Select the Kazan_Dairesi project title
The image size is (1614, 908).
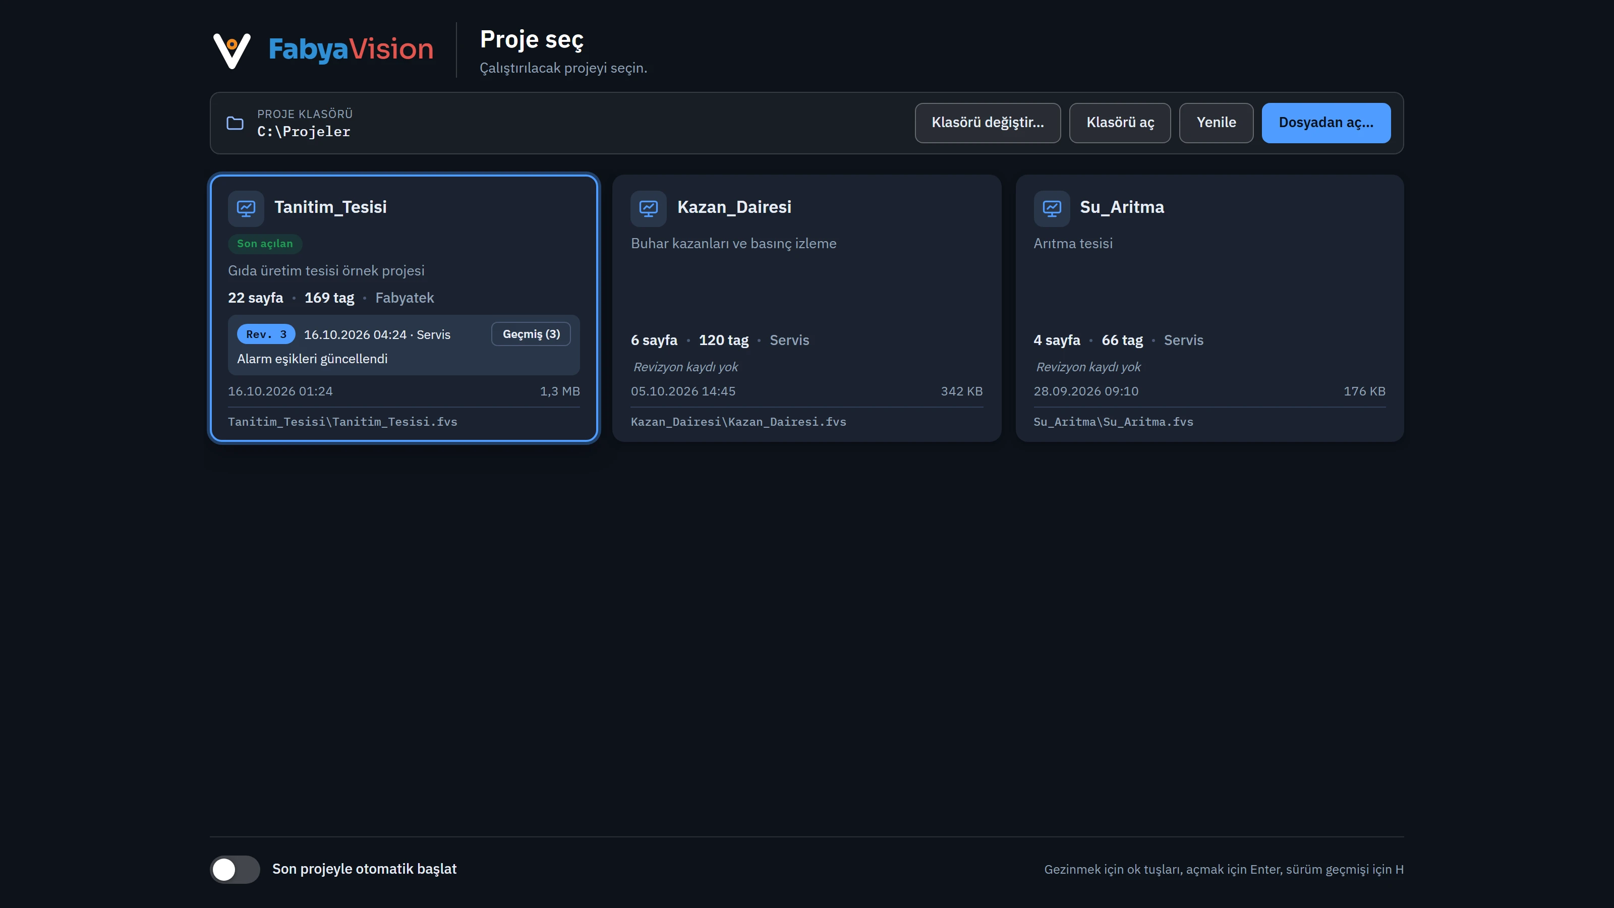(734, 207)
